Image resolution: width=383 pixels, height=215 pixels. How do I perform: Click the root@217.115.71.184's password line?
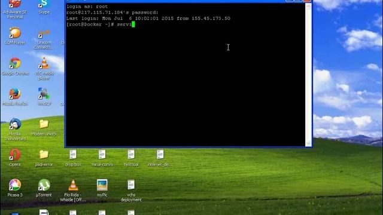113,13
